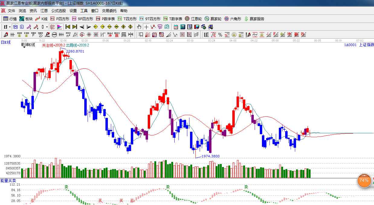Screen dimensions: 374x205
Task: Open the 板块 sector panel
Action: coord(26,19)
